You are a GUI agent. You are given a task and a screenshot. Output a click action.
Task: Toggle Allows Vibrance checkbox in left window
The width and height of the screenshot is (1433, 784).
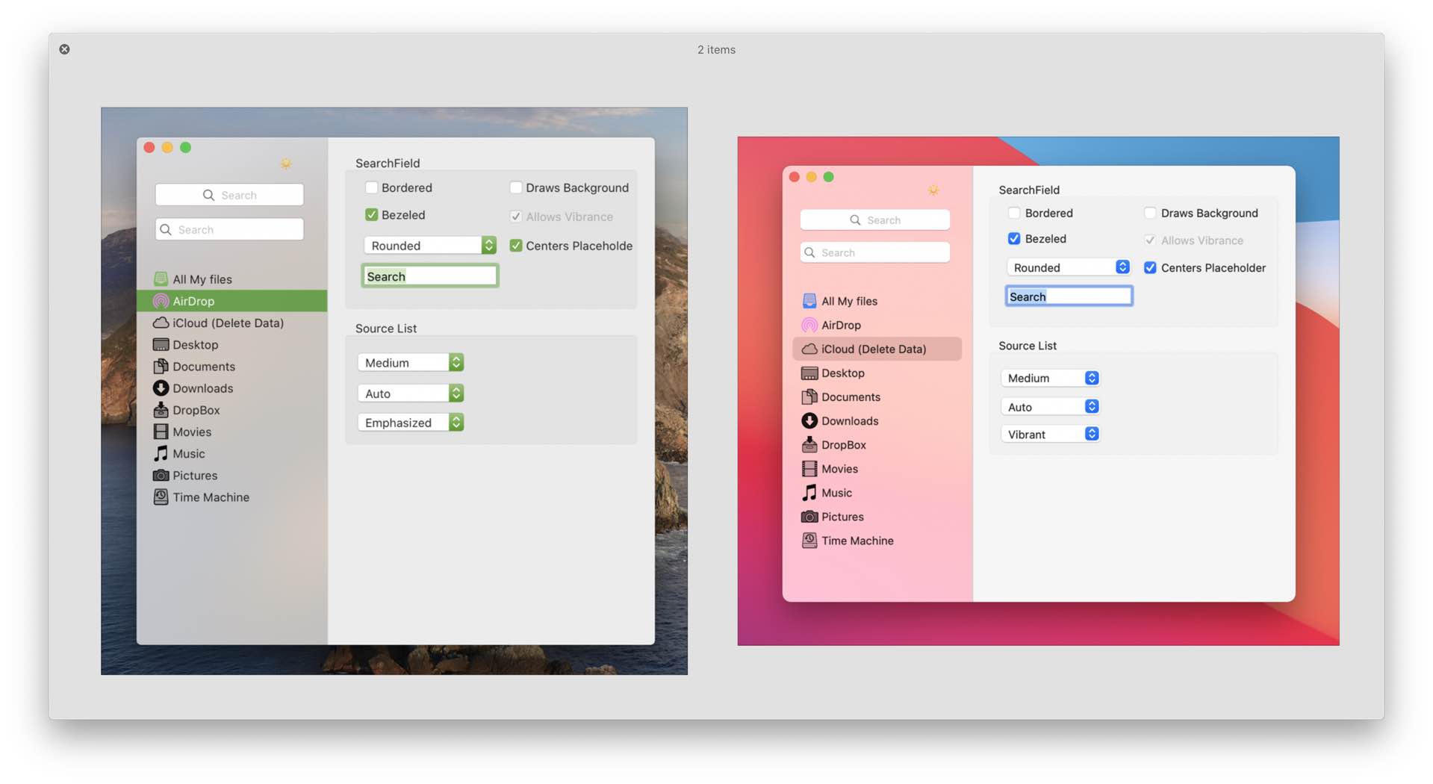pos(515,217)
